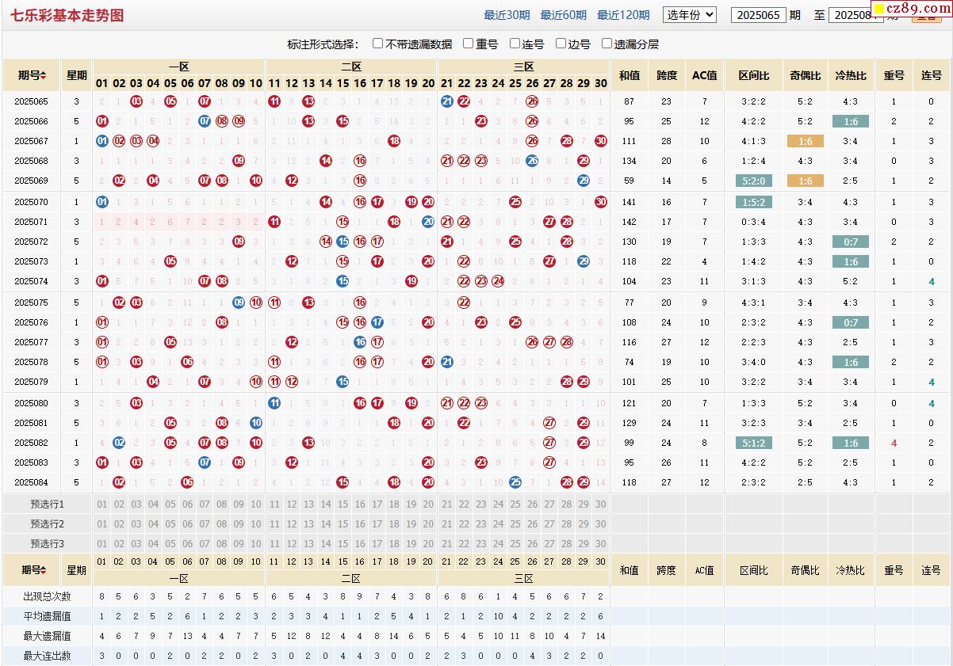The width and height of the screenshot is (953, 666).
Task: Click blue ball 11 in row 2025080
Action: (274, 403)
